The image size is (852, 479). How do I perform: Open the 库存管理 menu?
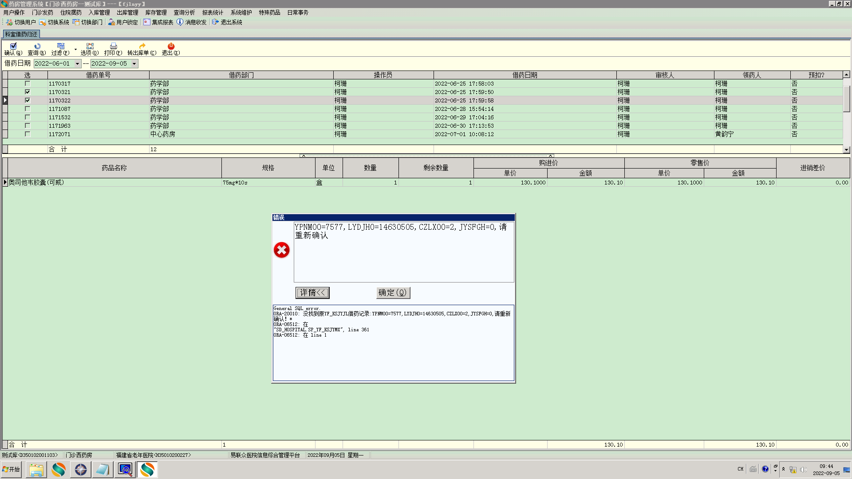pos(156,12)
